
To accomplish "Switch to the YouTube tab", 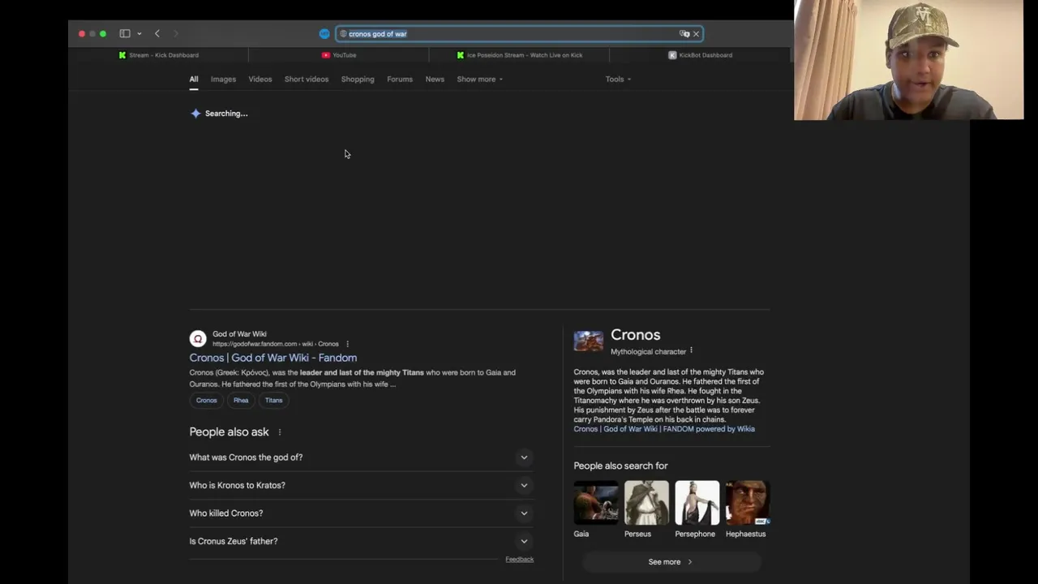I will click(x=339, y=55).
